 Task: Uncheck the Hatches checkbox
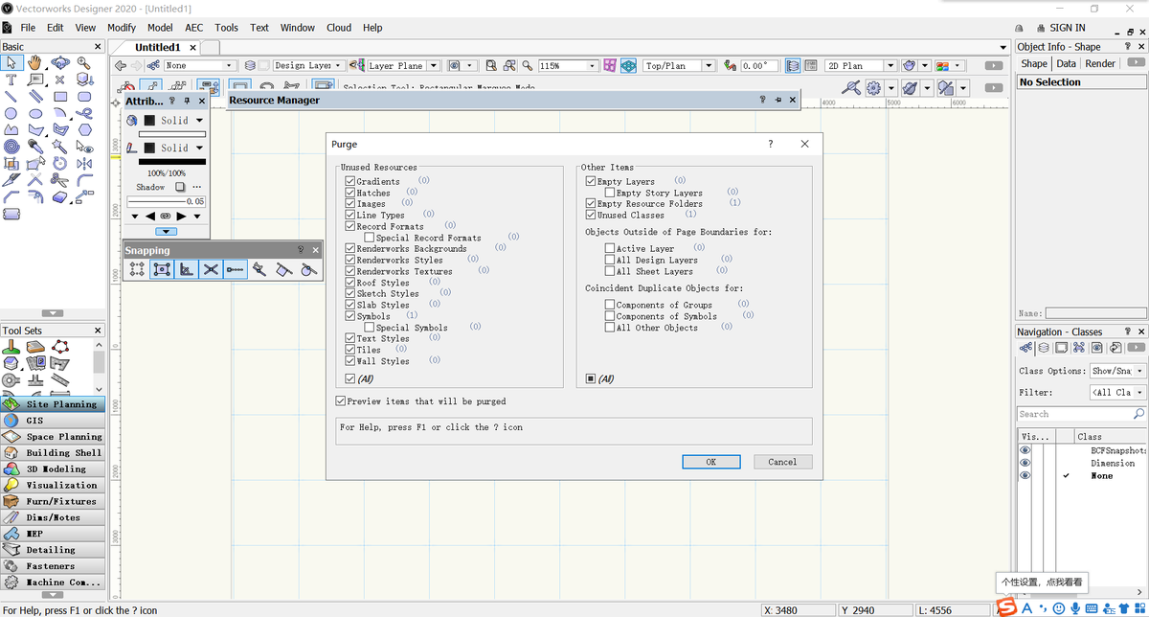350,193
